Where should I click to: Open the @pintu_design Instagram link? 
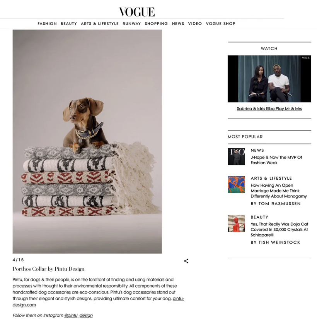(x=78, y=315)
